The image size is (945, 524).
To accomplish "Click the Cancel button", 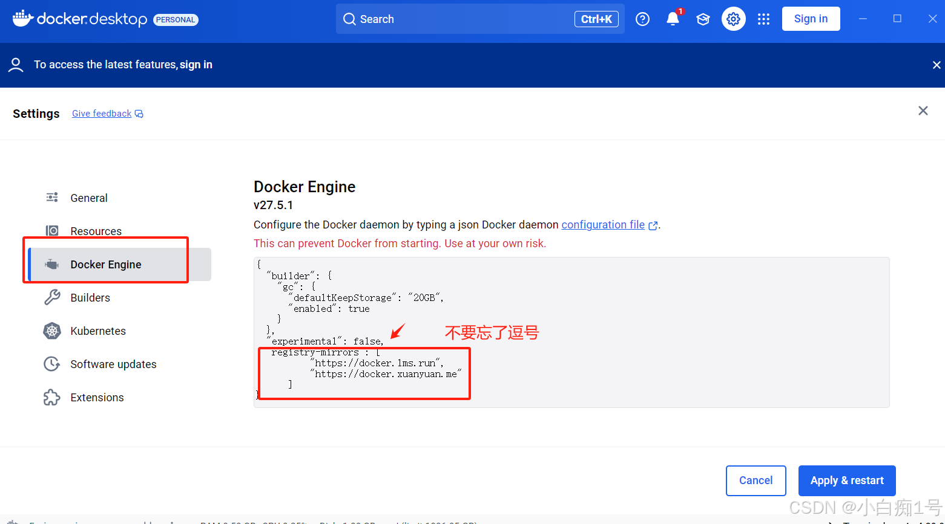I will pyautogui.click(x=756, y=480).
